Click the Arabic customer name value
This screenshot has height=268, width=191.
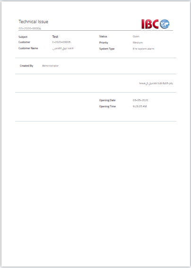pos(63,48)
